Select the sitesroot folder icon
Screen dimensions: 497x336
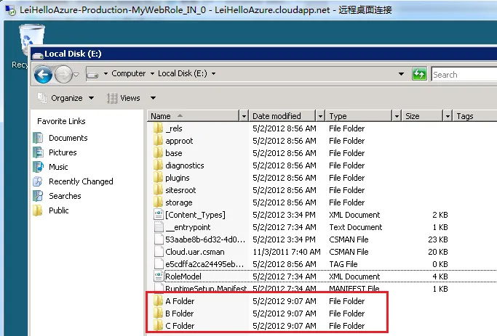(x=158, y=190)
